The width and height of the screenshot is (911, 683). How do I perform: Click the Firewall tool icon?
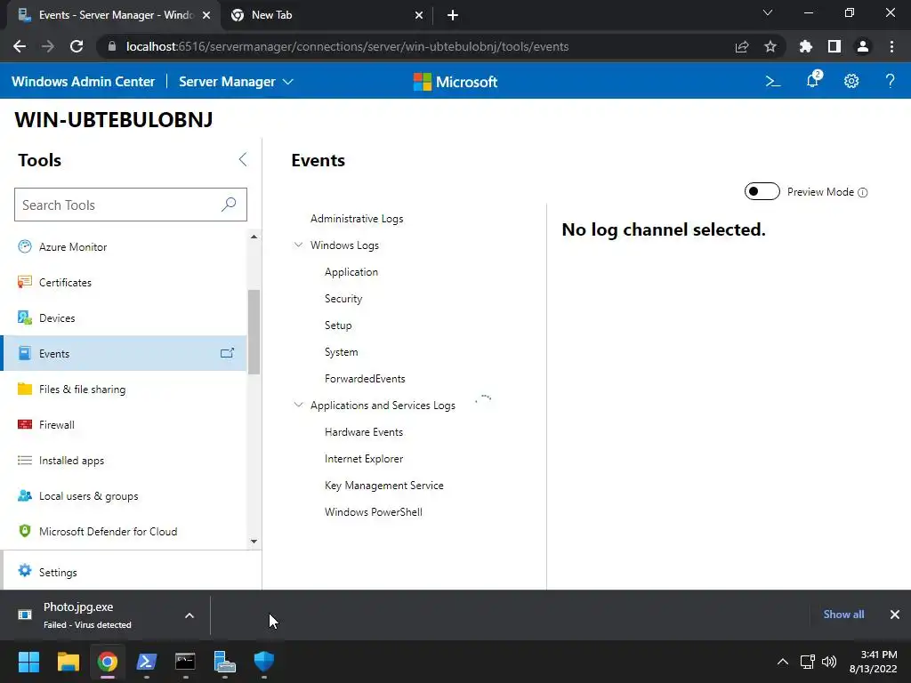point(24,424)
